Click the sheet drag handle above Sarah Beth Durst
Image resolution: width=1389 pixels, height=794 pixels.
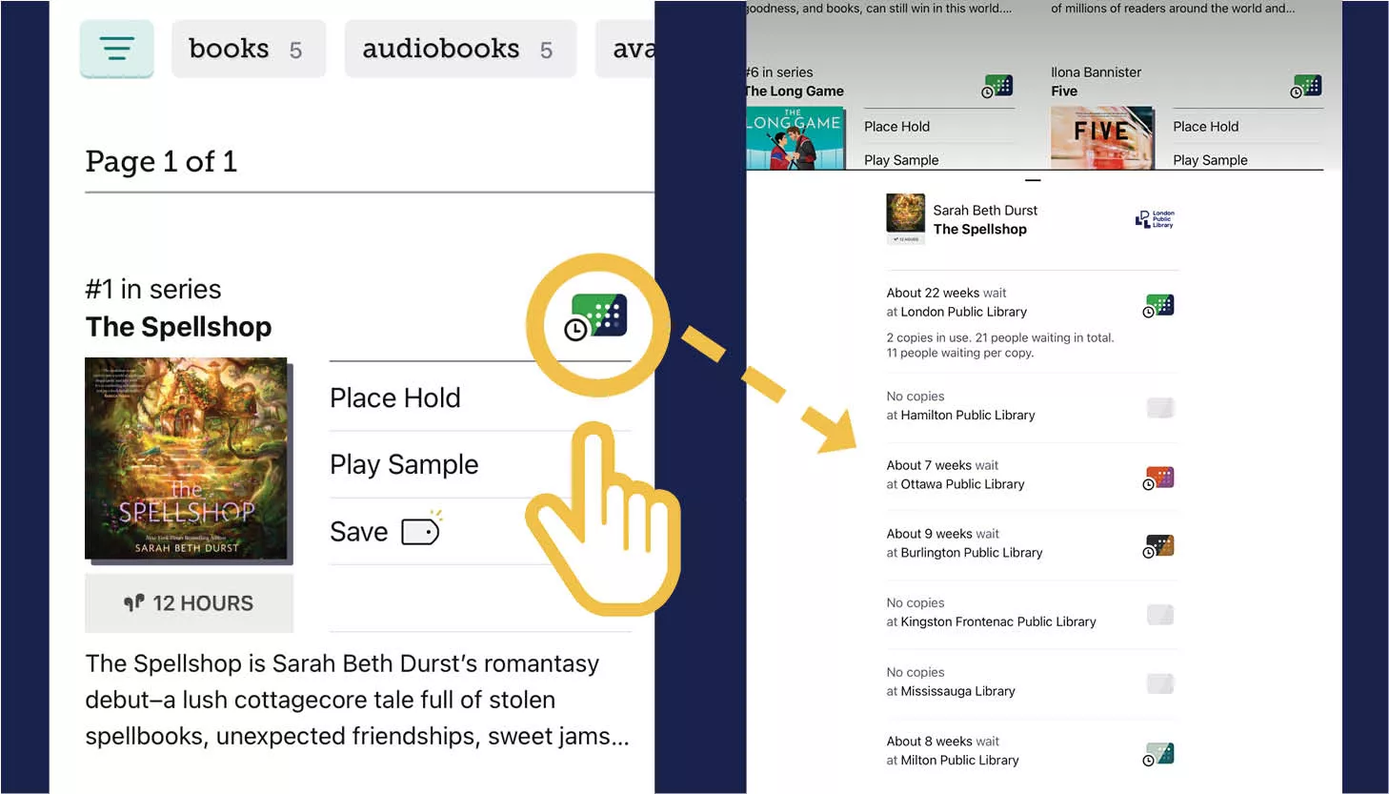[x=1033, y=179]
